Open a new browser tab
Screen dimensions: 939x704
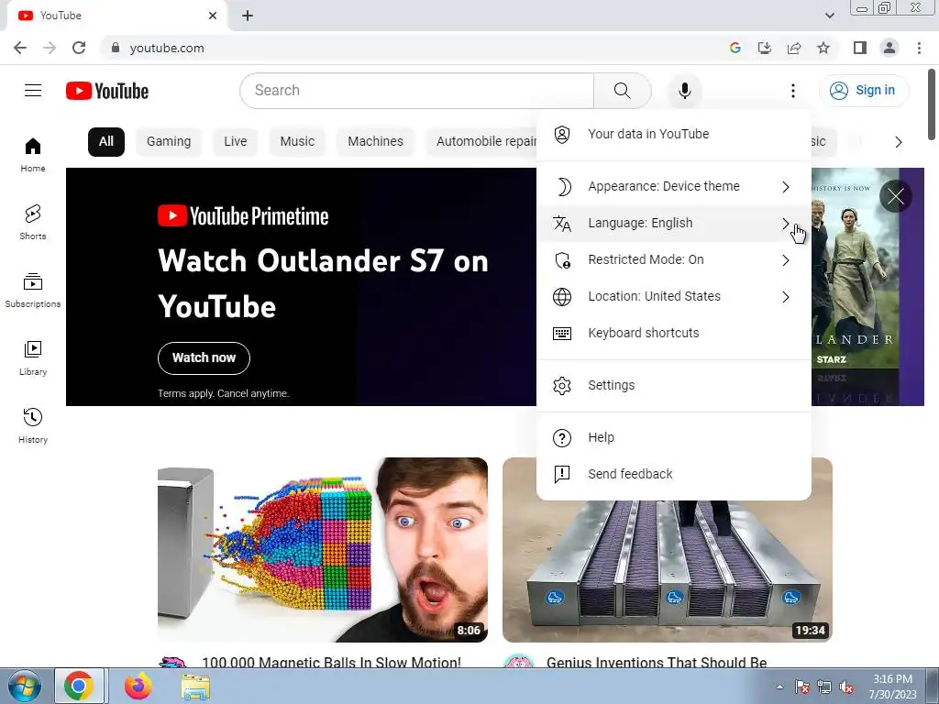click(x=248, y=16)
